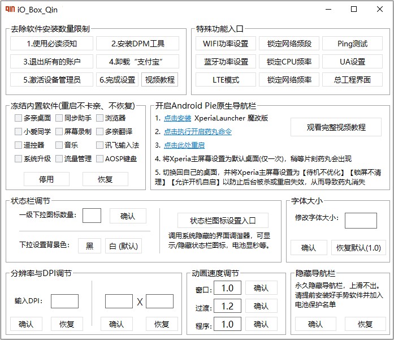Click the 点击安装 link
Screen dimensions: 394x340
[177, 118]
